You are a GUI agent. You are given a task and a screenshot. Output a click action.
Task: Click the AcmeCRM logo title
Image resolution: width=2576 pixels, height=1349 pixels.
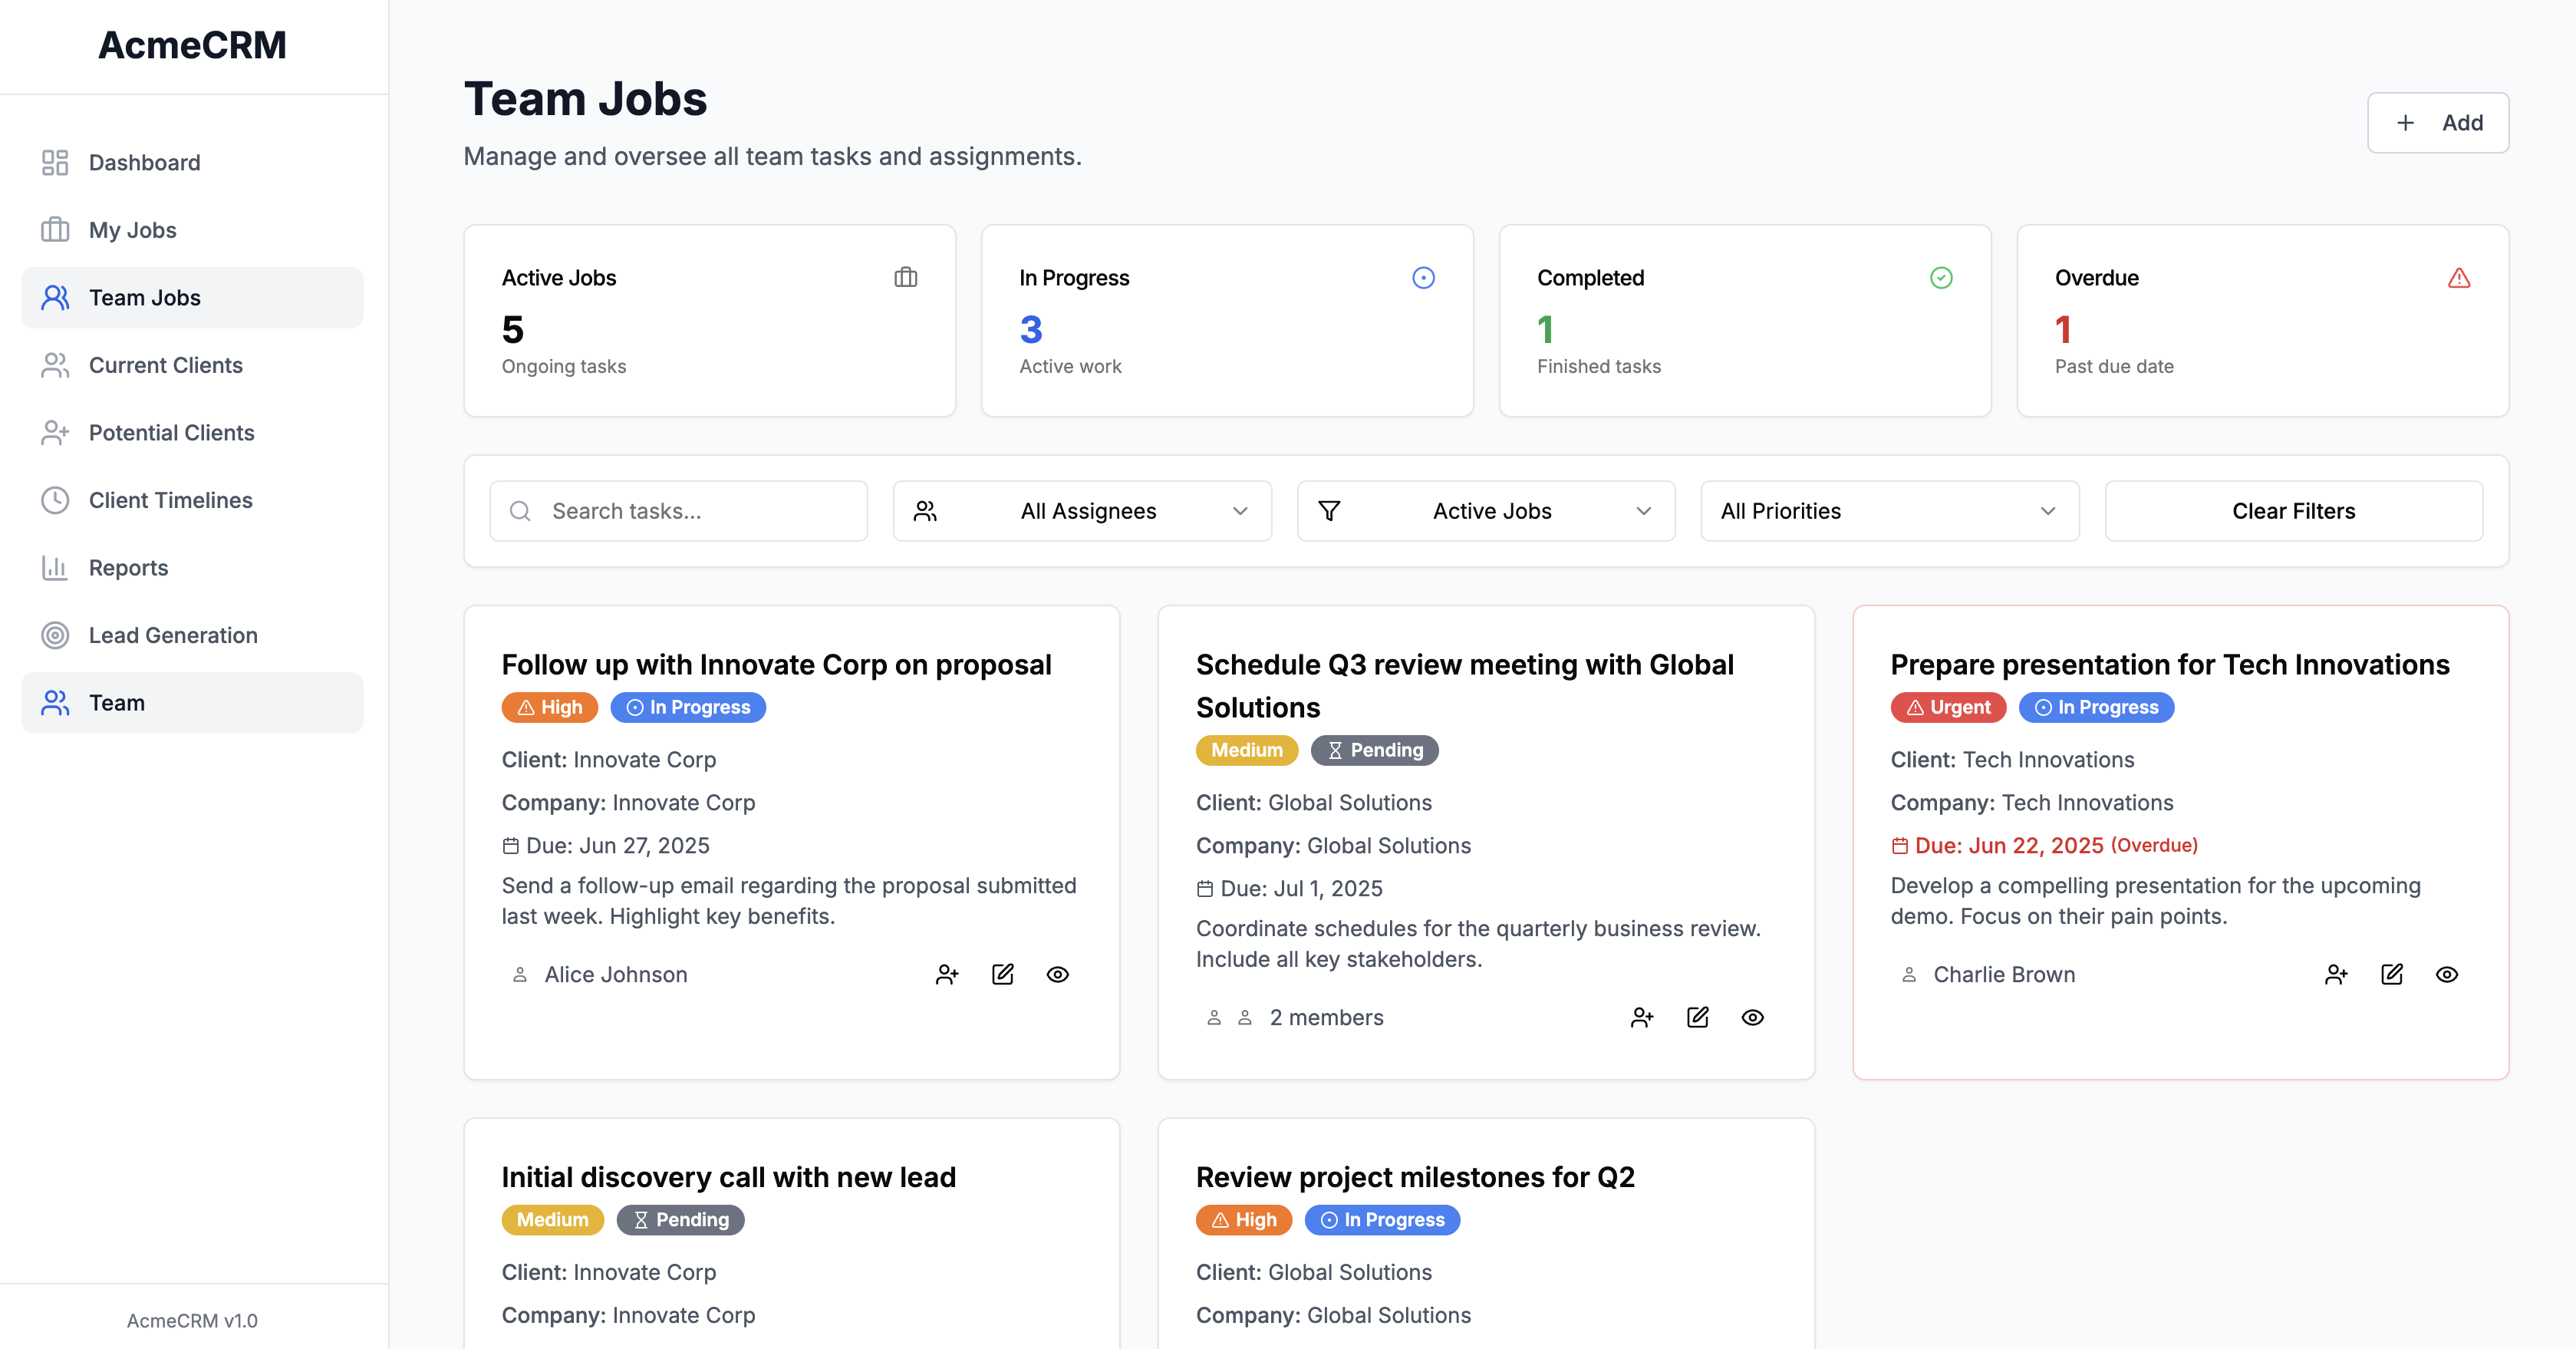pyautogui.click(x=192, y=45)
